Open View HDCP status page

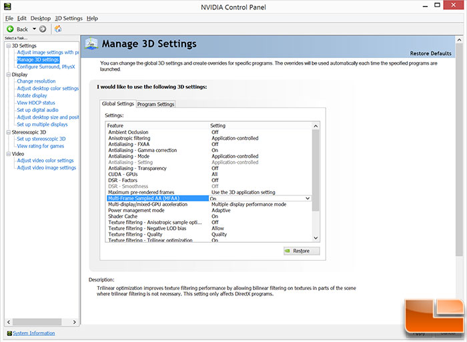pos(36,103)
